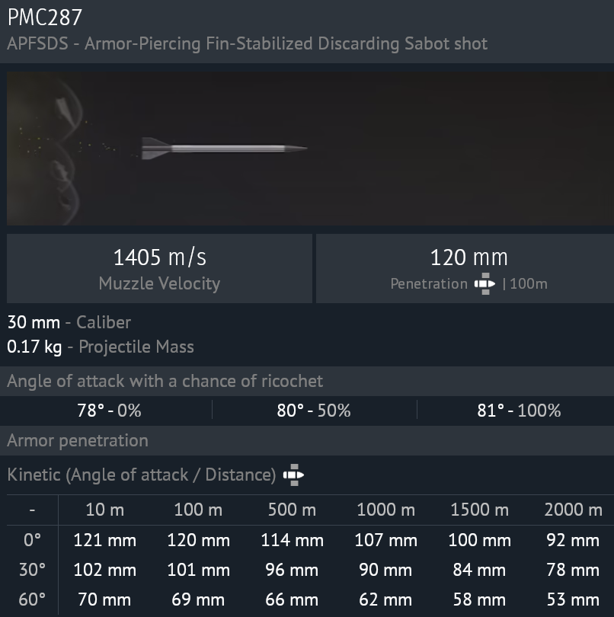This screenshot has width=614, height=617.
Task: Click the 500 m column header
Action: tap(293, 510)
